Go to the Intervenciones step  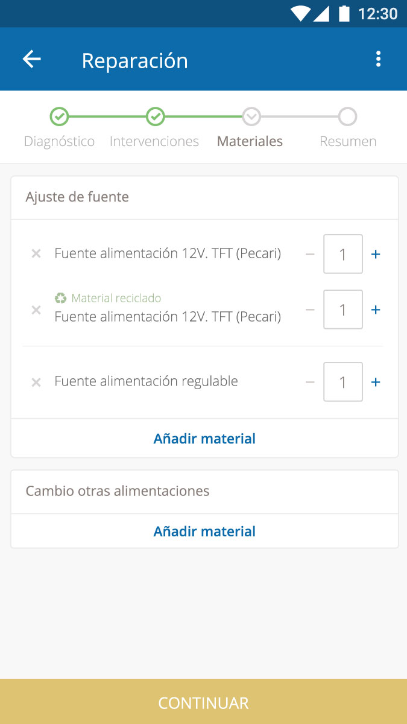coord(155,116)
